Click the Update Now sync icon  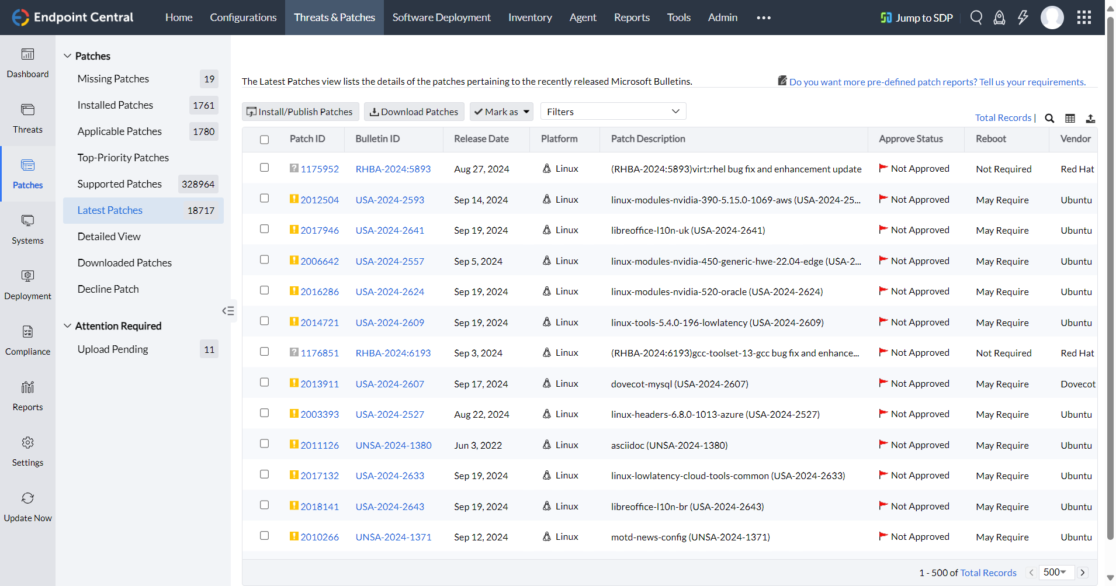click(x=27, y=498)
